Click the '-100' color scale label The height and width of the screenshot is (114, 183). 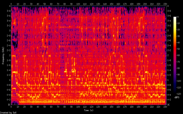click(179, 81)
